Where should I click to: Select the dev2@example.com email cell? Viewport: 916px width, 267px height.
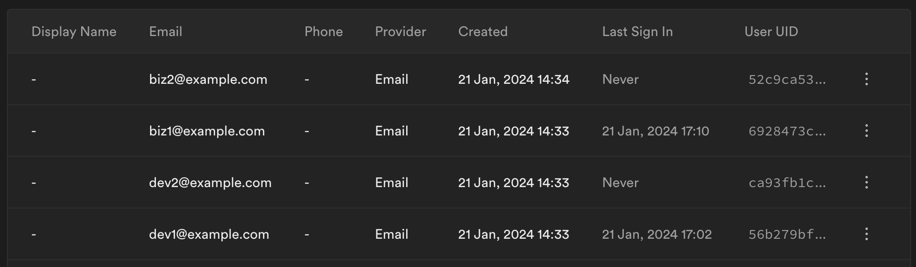click(x=210, y=183)
